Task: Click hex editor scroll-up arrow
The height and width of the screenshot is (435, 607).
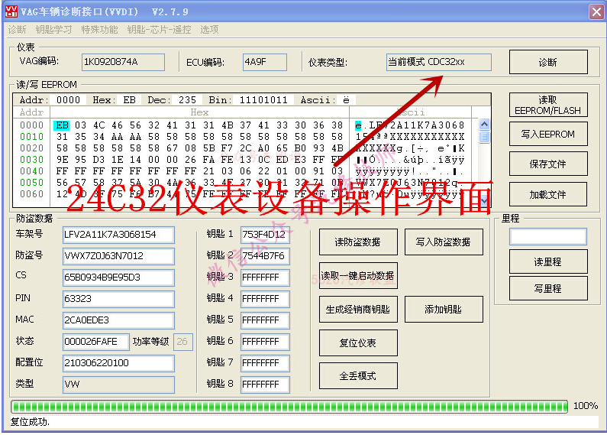Action: (484, 124)
